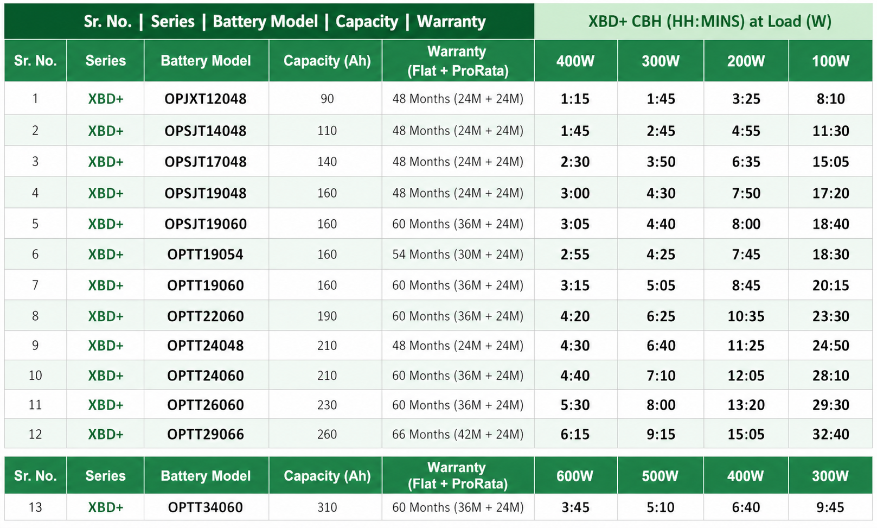The image size is (877, 528).
Task: Click the 18:40 backup time
Action: [830, 224]
